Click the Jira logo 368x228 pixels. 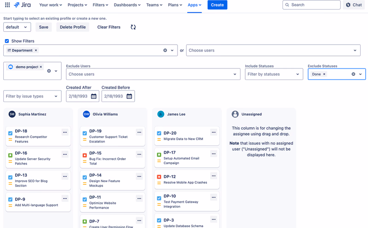pos(22,5)
